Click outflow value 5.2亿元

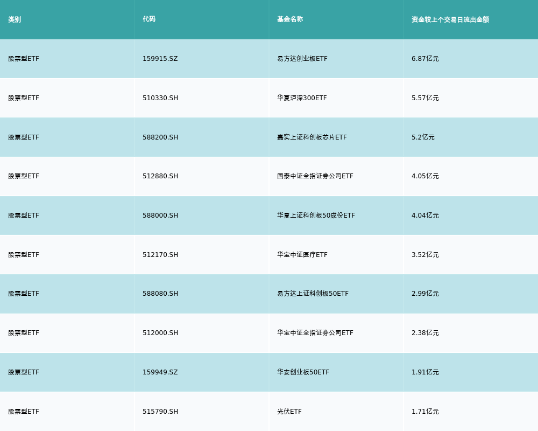coord(423,137)
